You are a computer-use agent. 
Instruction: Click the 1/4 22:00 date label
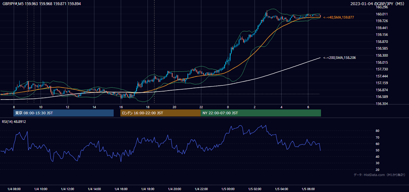tap(201, 189)
